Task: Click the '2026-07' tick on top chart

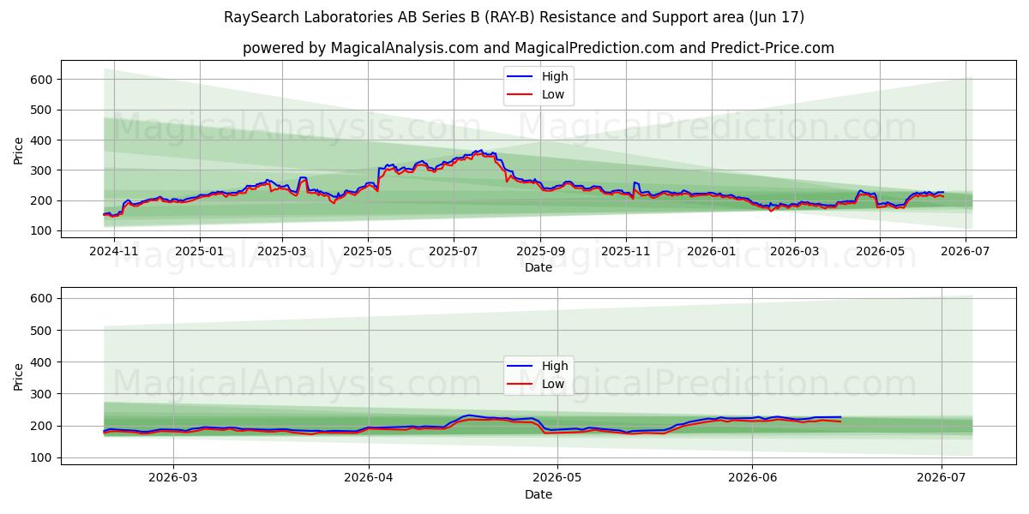Action: (966, 251)
